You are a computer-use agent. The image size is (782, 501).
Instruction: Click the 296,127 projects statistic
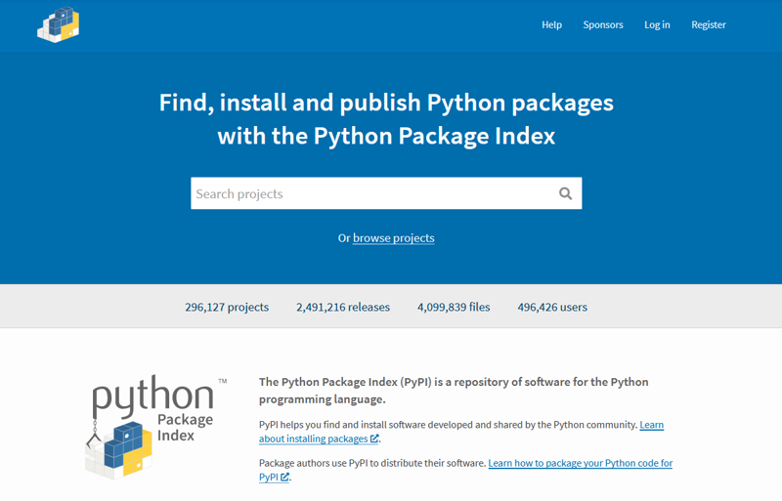coord(227,307)
